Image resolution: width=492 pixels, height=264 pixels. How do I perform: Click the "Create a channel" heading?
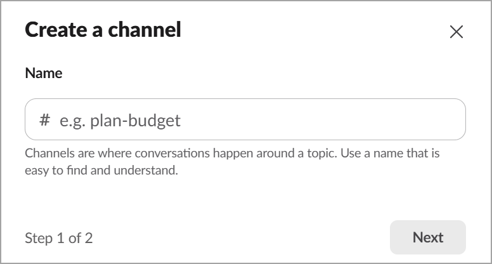(x=103, y=30)
